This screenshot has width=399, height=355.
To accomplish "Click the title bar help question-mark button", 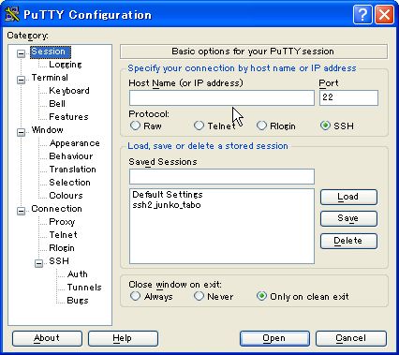I will pos(362,14).
